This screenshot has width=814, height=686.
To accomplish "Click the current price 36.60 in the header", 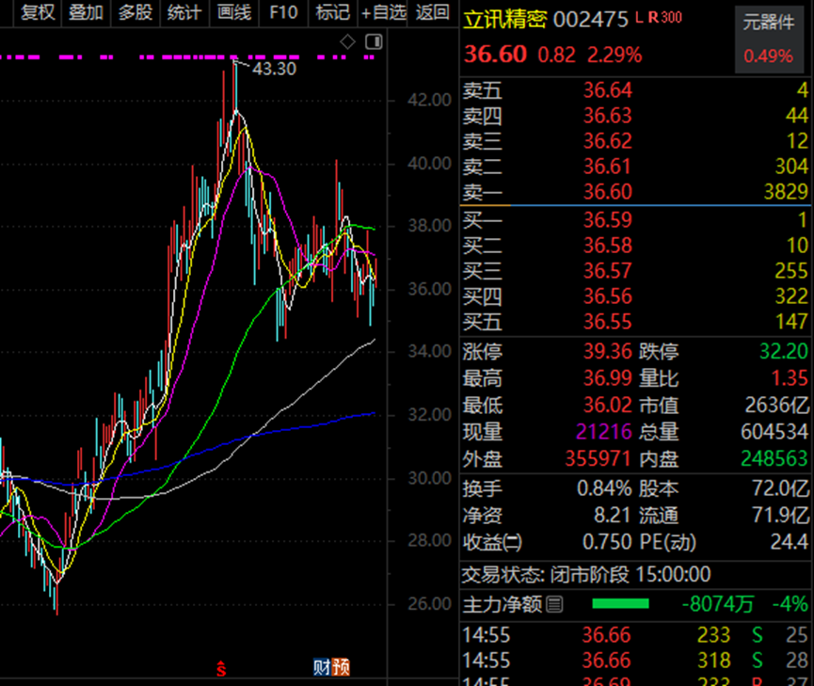I will point(495,55).
